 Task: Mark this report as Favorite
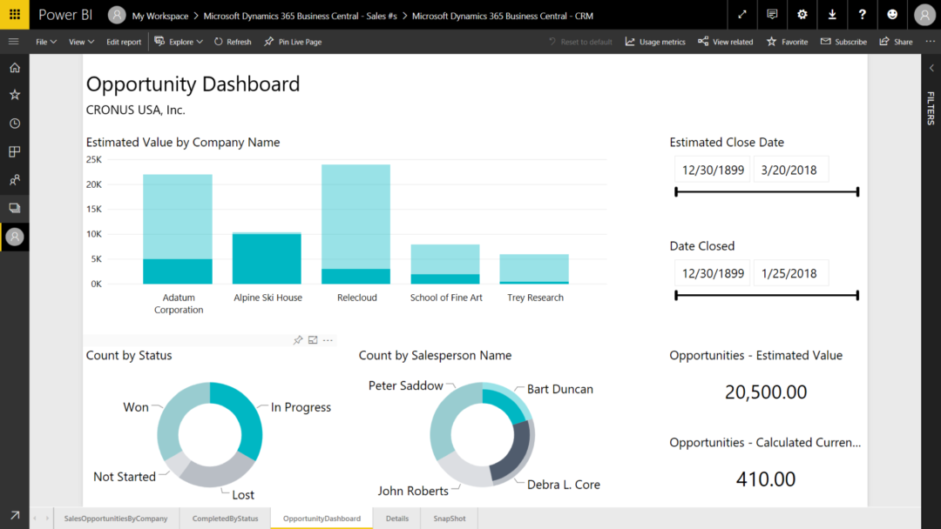787,41
